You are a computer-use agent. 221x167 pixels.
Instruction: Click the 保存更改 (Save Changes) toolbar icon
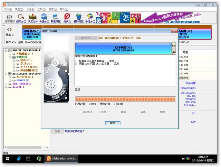tap(9, 18)
